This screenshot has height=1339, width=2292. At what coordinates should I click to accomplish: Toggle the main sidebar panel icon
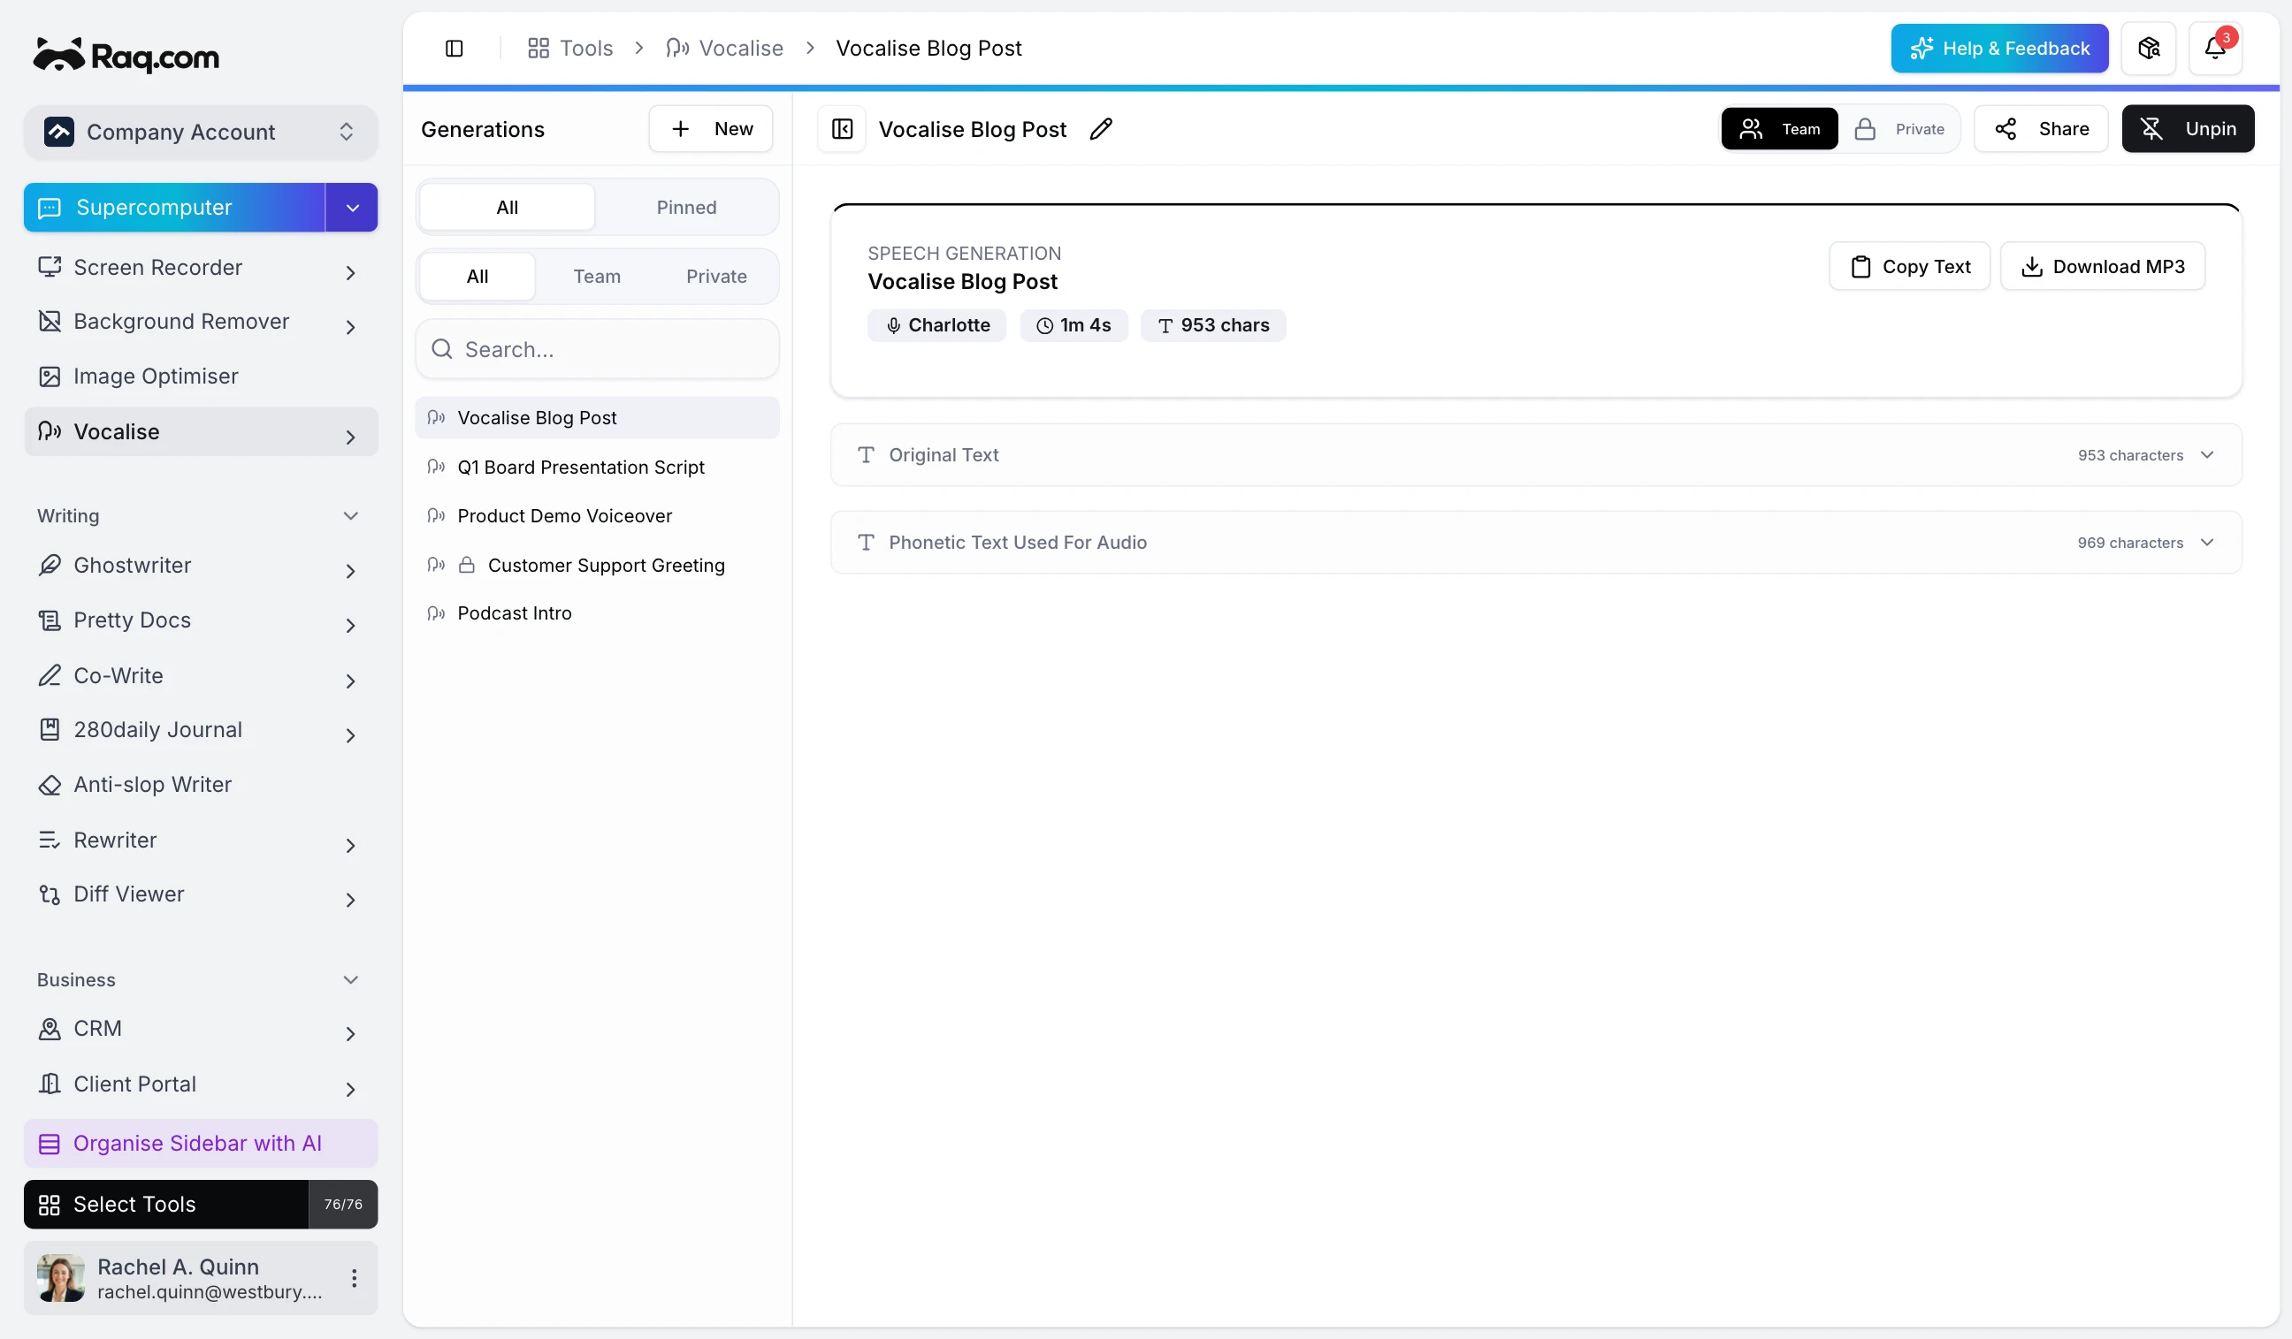454,49
